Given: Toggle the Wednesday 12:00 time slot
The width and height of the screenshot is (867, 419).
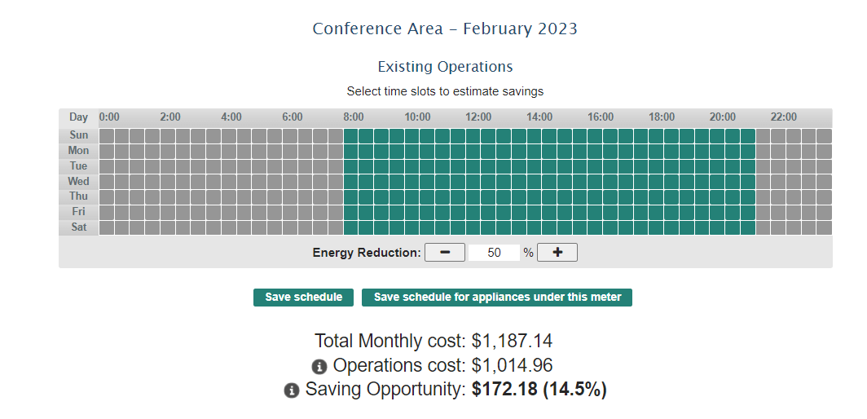Looking at the screenshot, I should click(x=473, y=181).
